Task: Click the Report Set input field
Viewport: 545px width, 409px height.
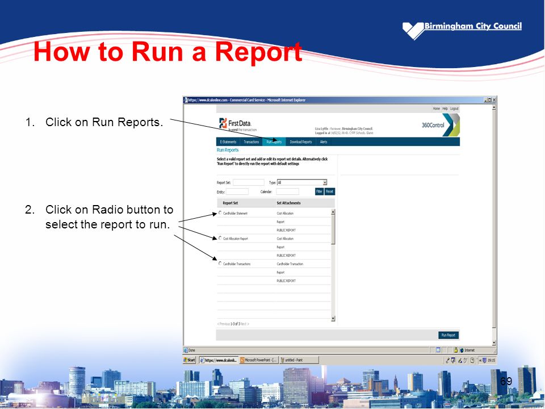Action: click(x=248, y=182)
